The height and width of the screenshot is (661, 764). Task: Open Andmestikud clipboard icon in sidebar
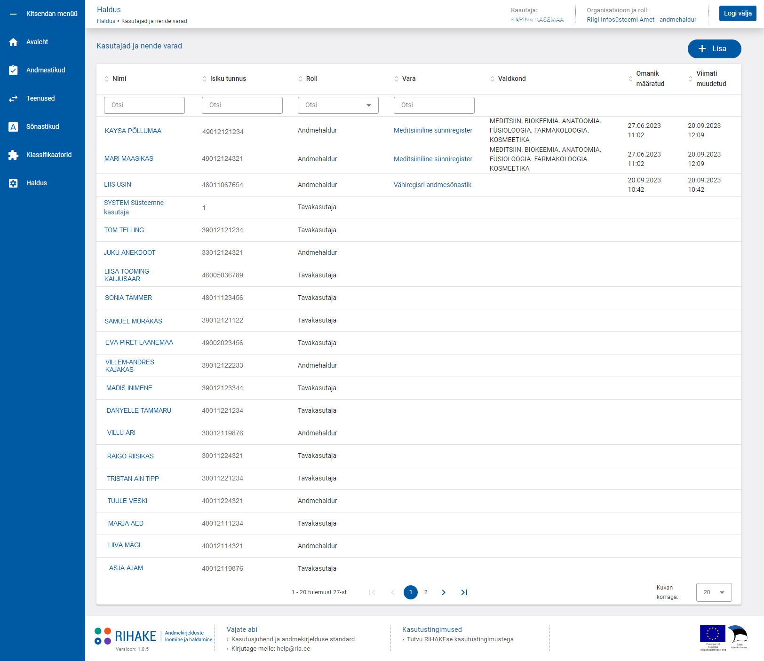click(x=13, y=71)
